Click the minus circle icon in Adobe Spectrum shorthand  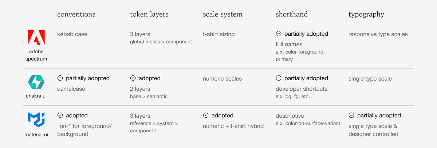(279, 34)
